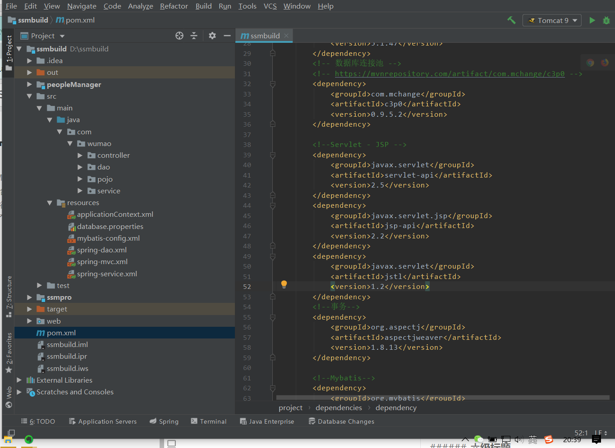Collapse the resources folder

coord(50,203)
